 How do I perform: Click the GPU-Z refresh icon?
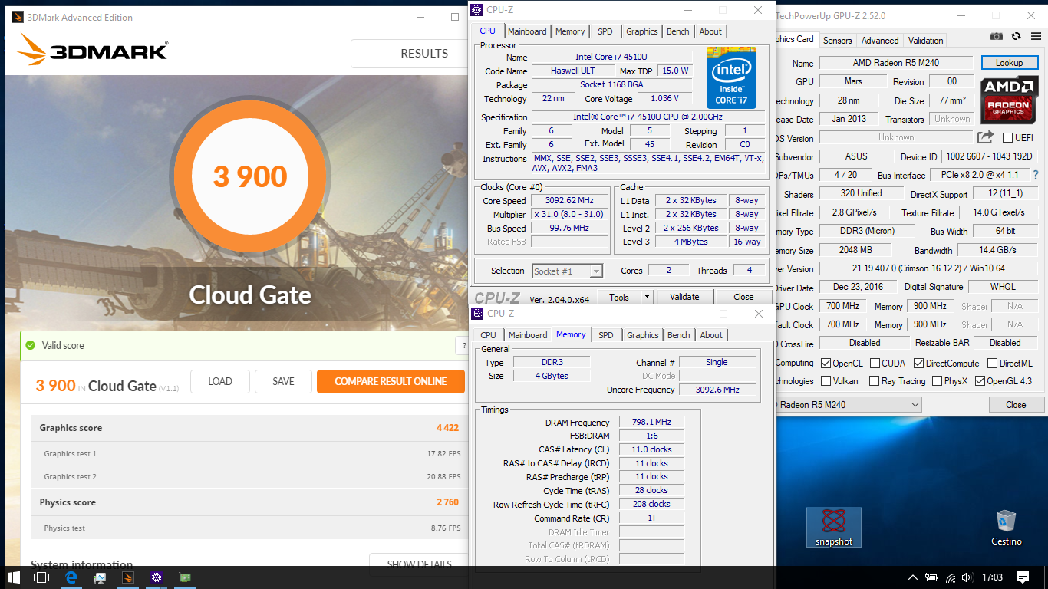[1016, 36]
